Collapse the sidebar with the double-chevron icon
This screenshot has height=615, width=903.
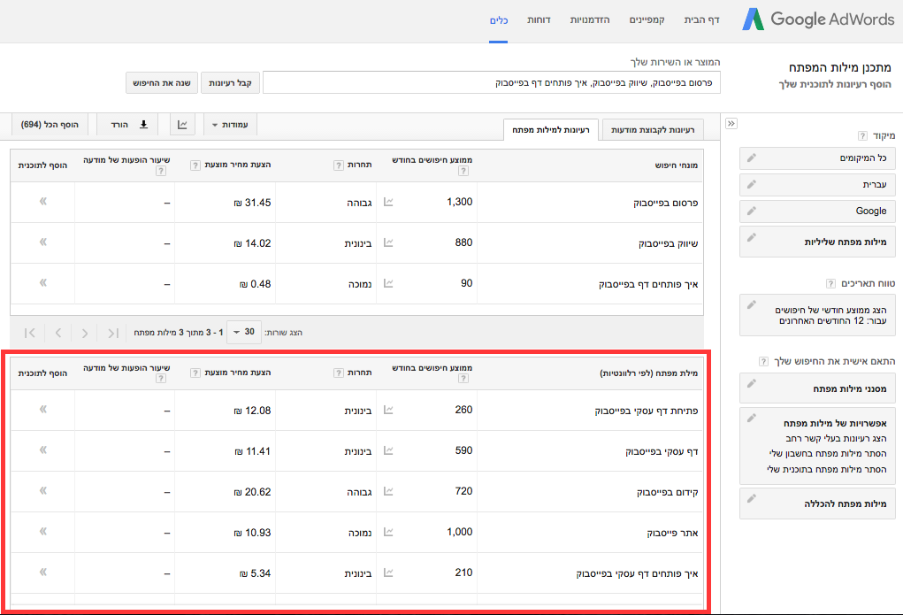[x=731, y=123]
